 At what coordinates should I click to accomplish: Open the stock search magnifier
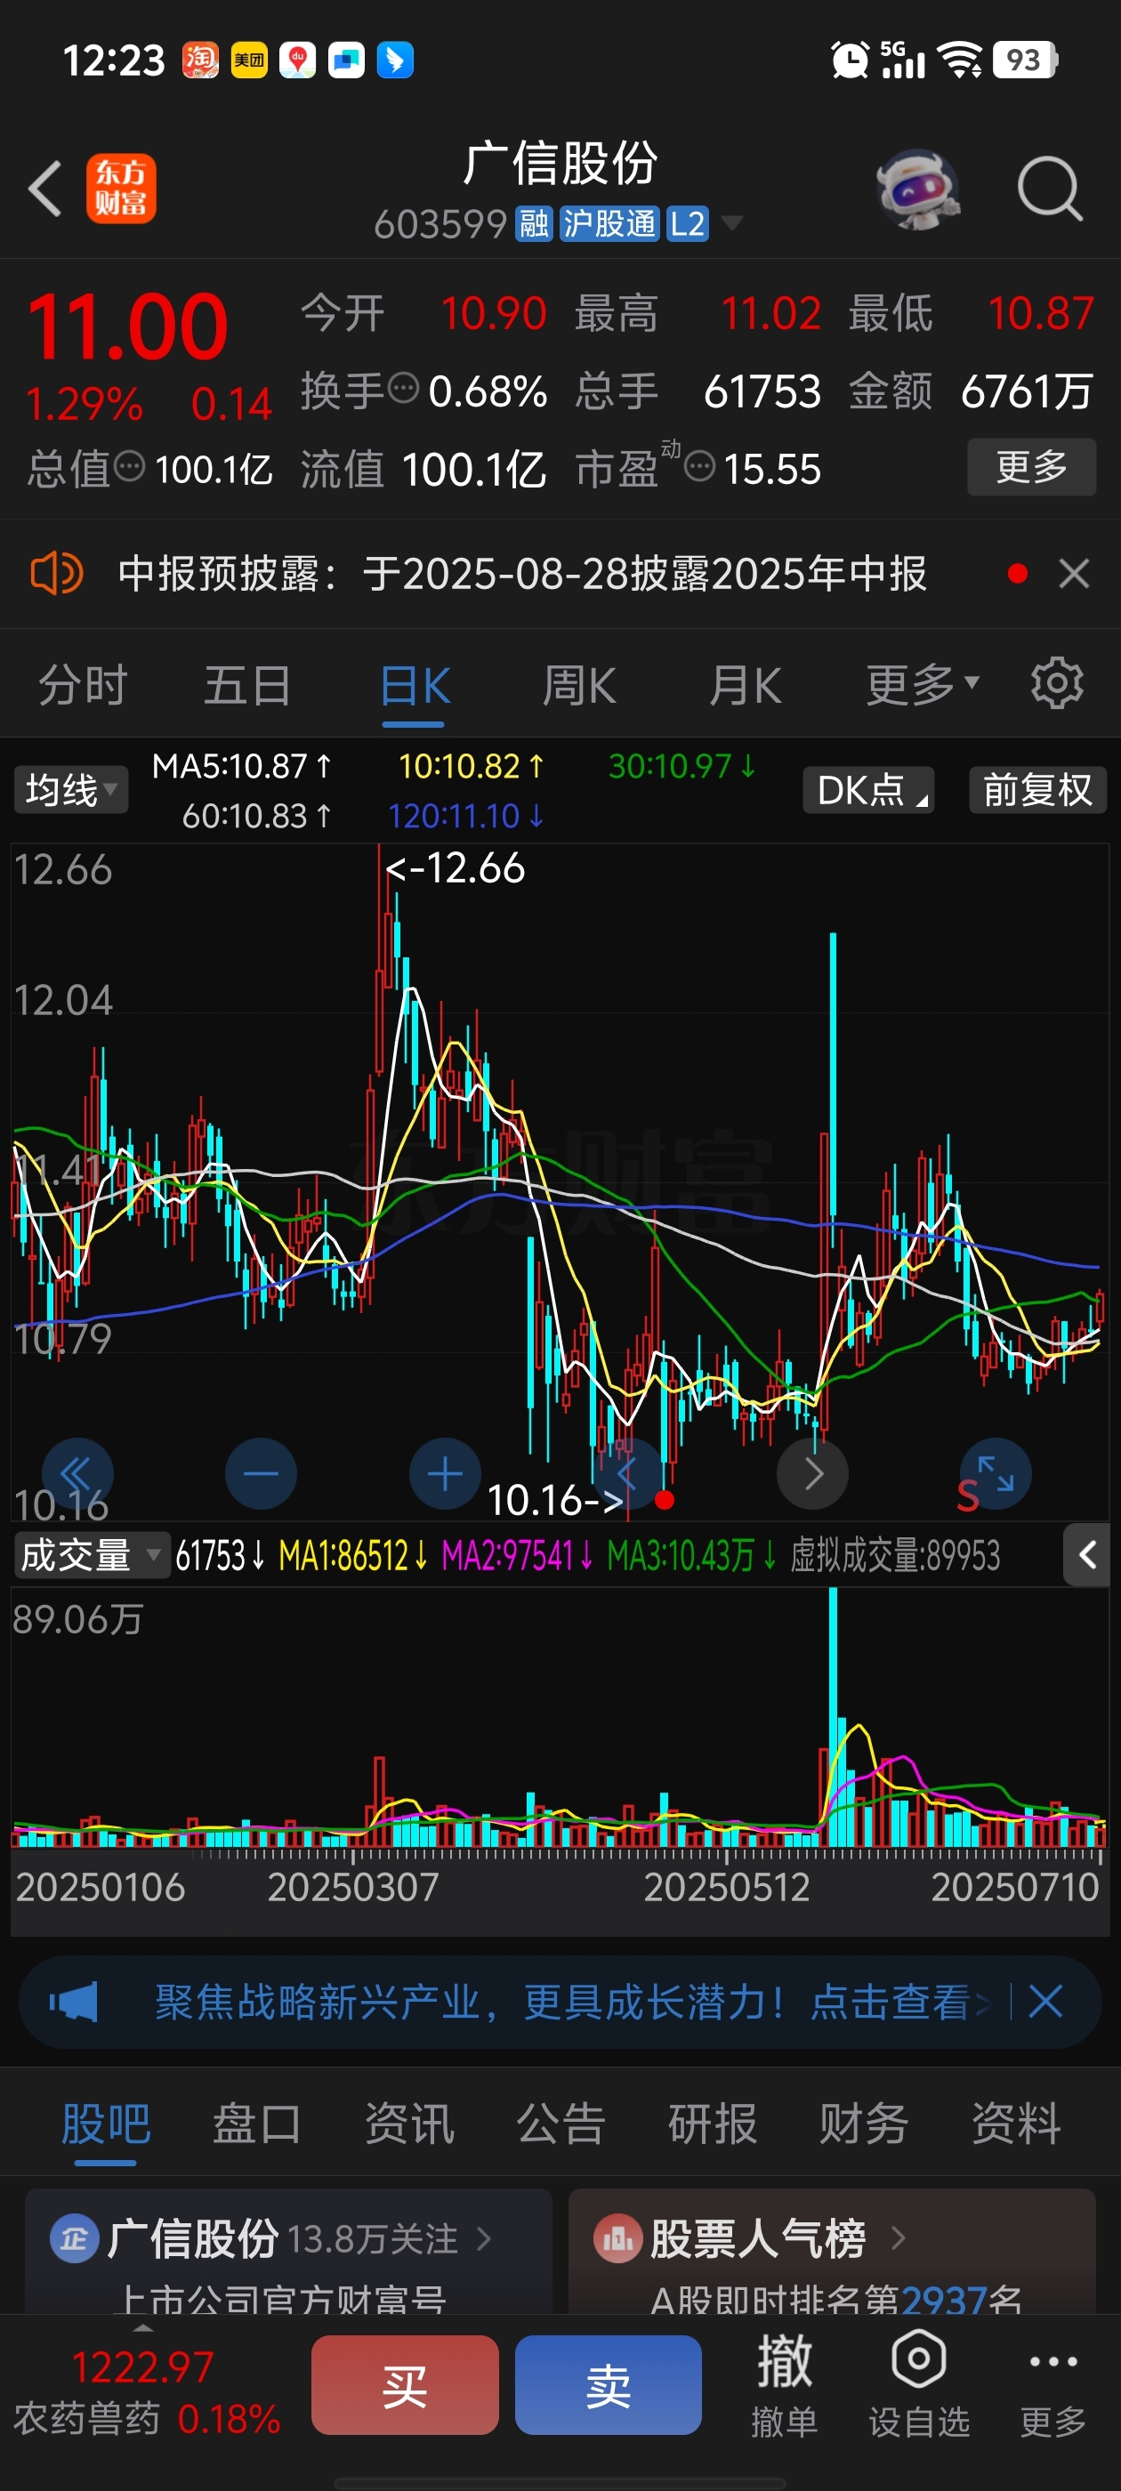(x=1050, y=189)
